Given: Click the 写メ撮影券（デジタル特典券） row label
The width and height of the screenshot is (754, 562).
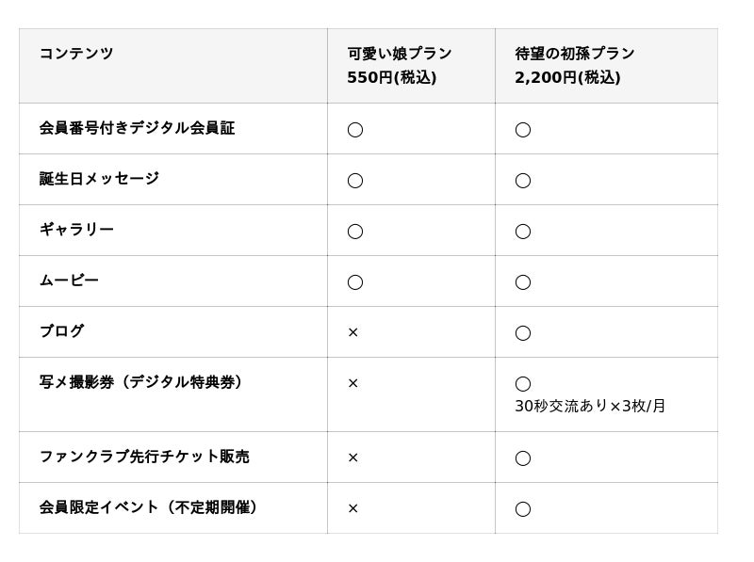Looking at the screenshot, I should coord(141,382).
